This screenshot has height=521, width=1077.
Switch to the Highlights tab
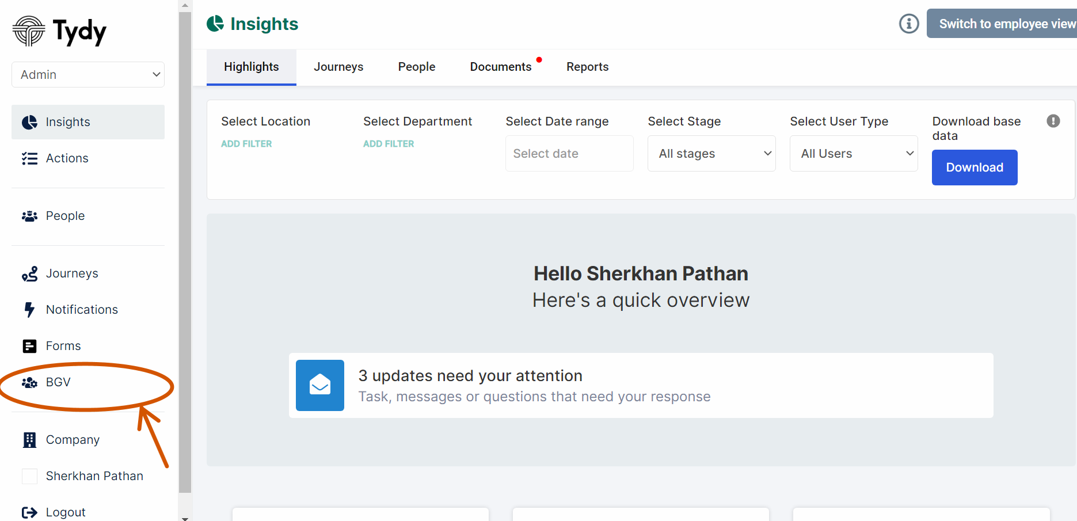[252, 67]
